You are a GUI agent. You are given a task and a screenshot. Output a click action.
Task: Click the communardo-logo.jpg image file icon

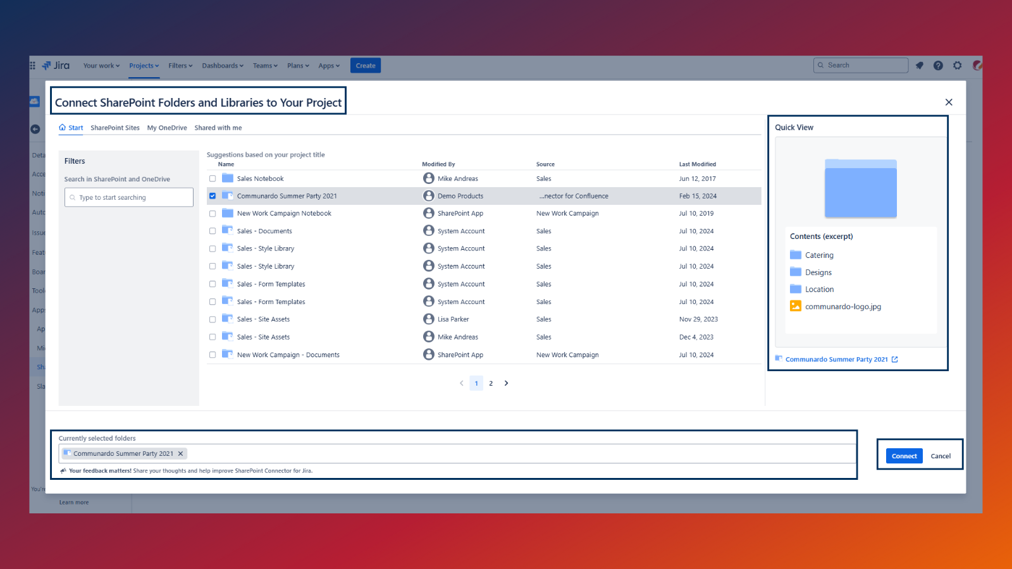[796, 306]
